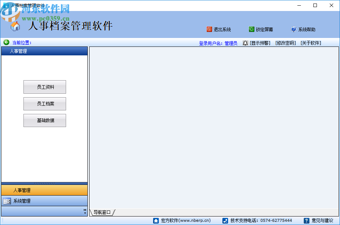340x225 pixels.
Task: Click the Lock Screen icon
Action: (x=251, y=29)
